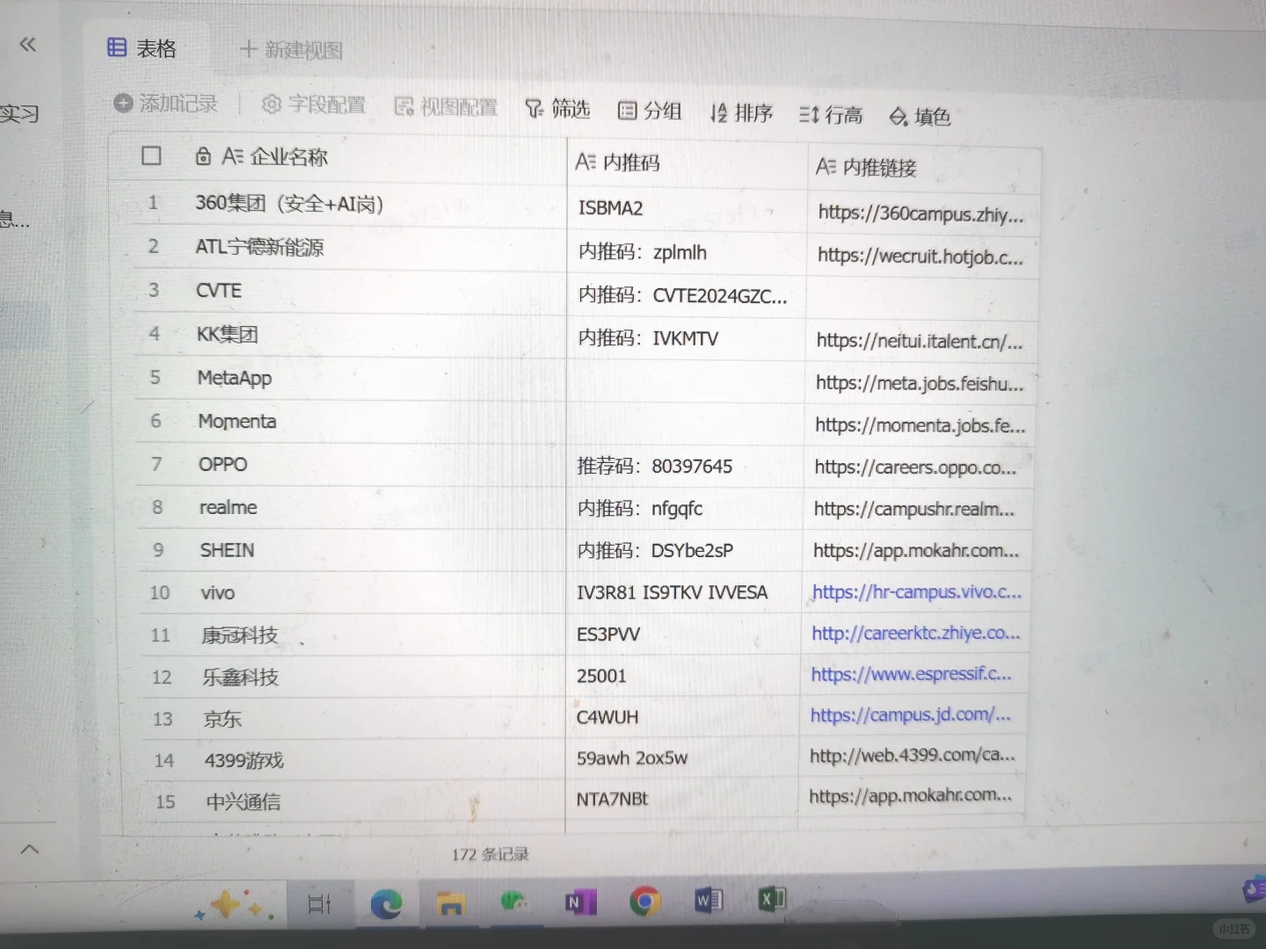Image resolution: width=1266 pixels, height=949 pixels.
Task: Select code cell ES3PVV
Action: (x=608, y=634)
